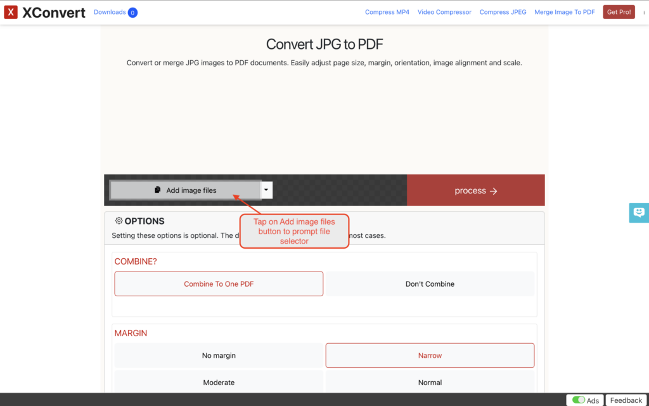649x406 pixels.
Task: Click the Options gear icon
Action: tap(119, 221)
